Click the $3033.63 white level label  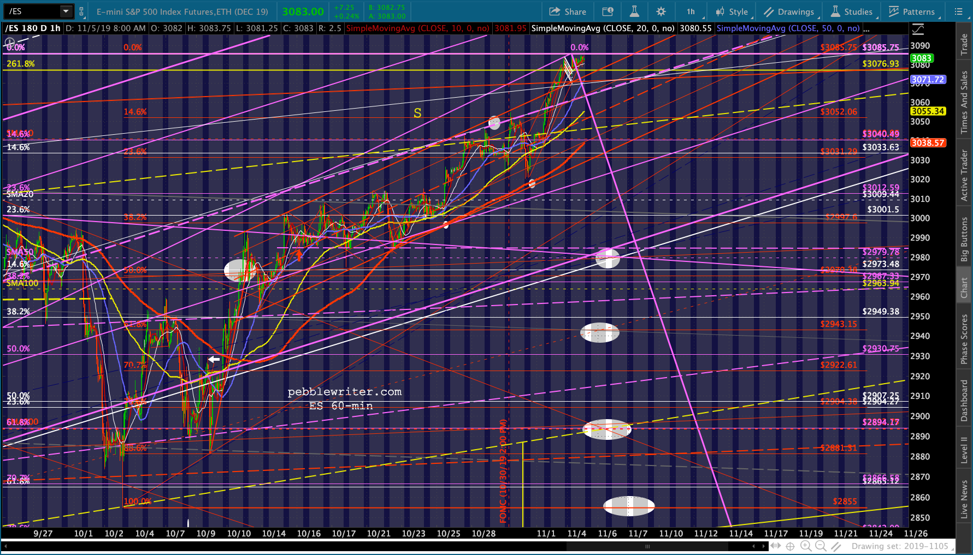tap(881, 147)
